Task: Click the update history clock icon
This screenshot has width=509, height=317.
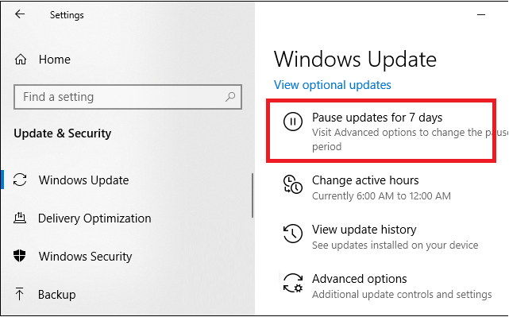Action: [293, 234]
